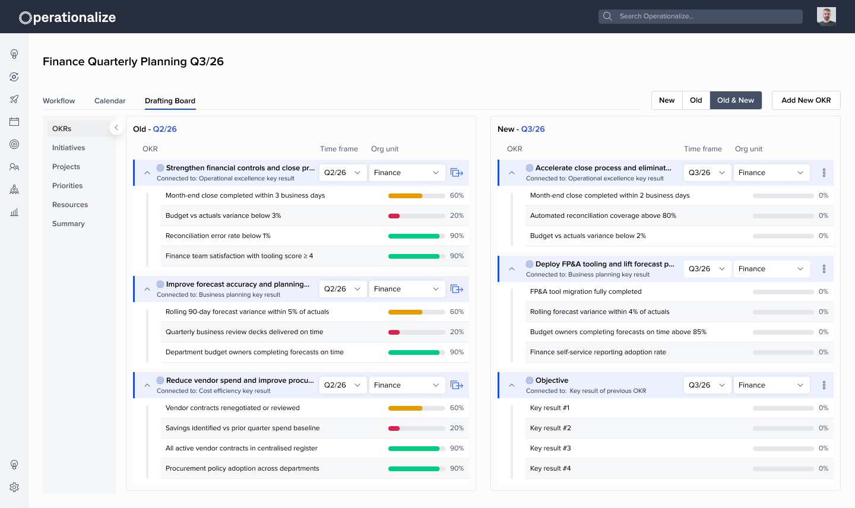
Task: Open the Q2/26 link in Old header
Action: (165, 129)
